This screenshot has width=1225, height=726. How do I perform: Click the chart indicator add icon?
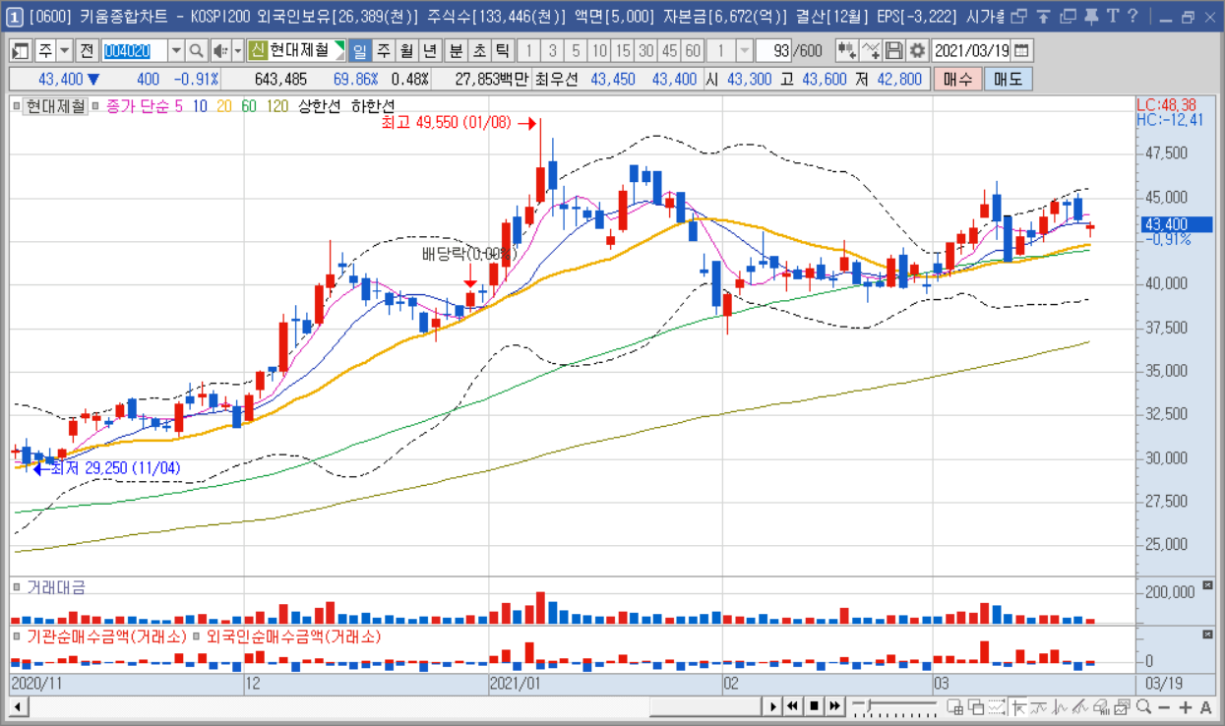pyautogui.click(x=846, y=50)
